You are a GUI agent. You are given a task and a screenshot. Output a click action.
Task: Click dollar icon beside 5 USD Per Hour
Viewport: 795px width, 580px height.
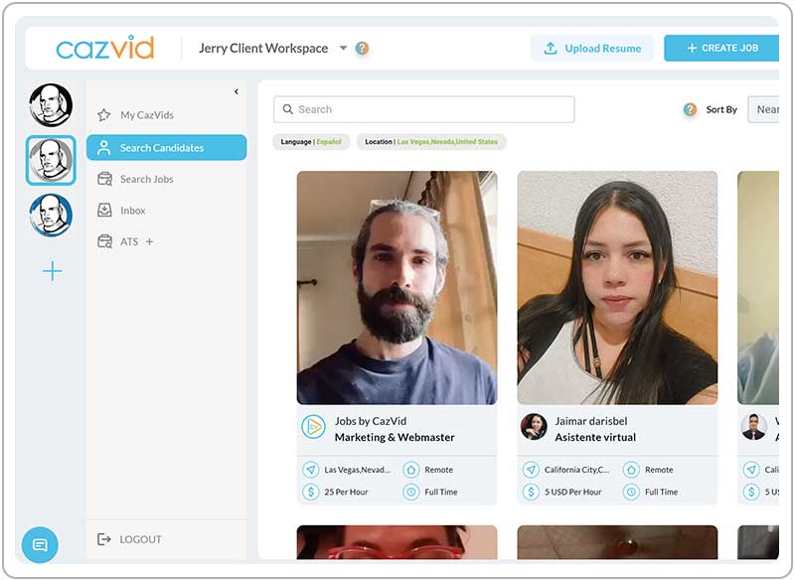pos(531,492)
